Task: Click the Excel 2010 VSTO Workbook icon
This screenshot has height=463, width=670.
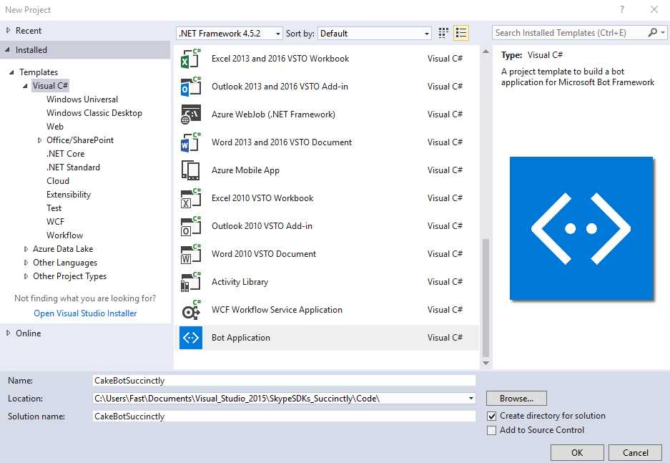Action: tap(191, 198)
